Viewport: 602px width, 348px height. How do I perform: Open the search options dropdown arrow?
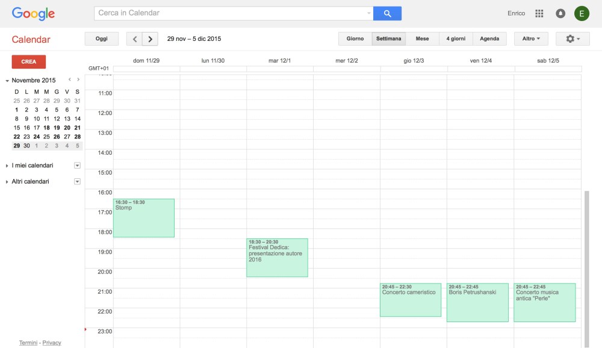369,13
